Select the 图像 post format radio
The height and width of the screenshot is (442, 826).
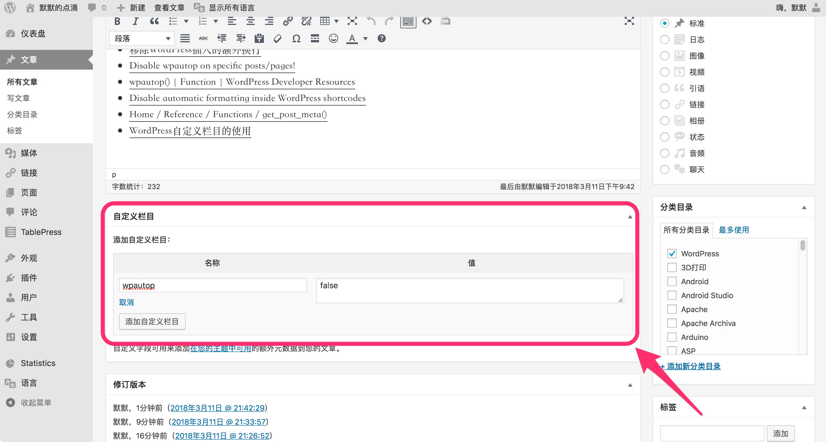click(664, 56)
